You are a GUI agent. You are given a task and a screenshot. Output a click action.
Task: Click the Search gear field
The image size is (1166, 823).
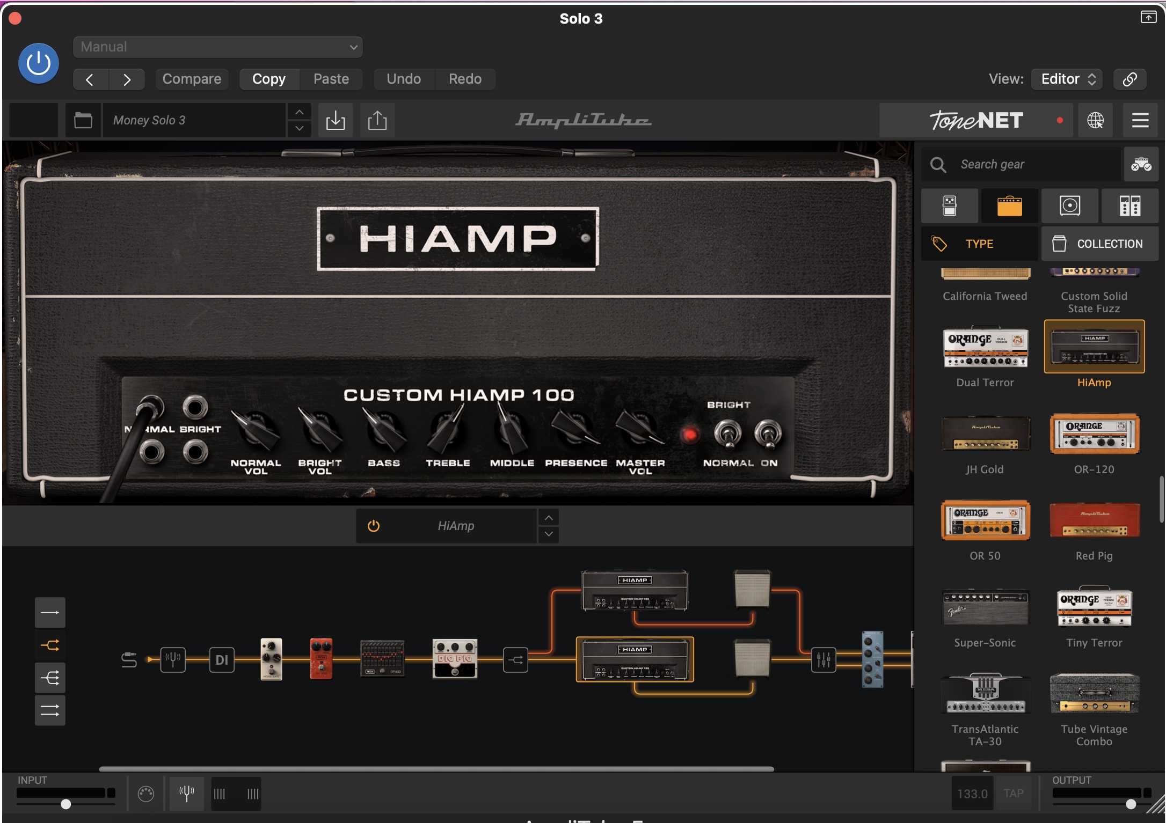(x=1021, y=164)
